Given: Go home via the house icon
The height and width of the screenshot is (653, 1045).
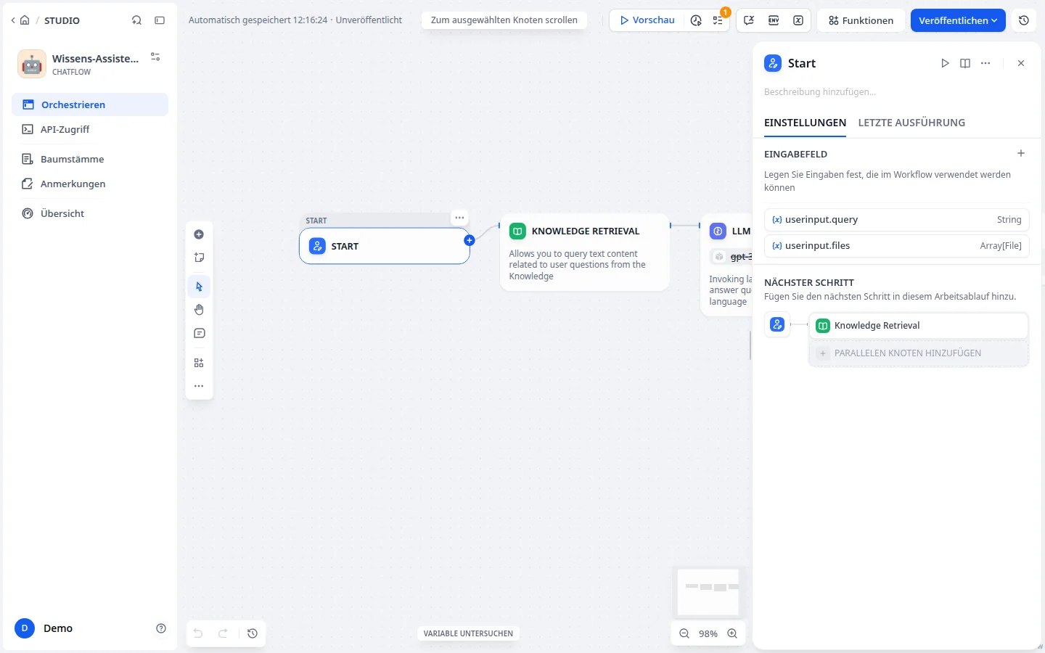Looking at the screenshot, I should (x=25, y=20).
